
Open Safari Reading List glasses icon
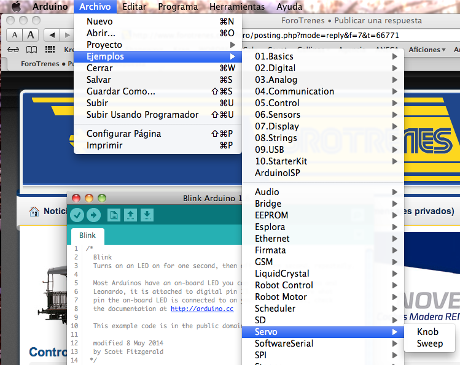click(x=13, y=50)
